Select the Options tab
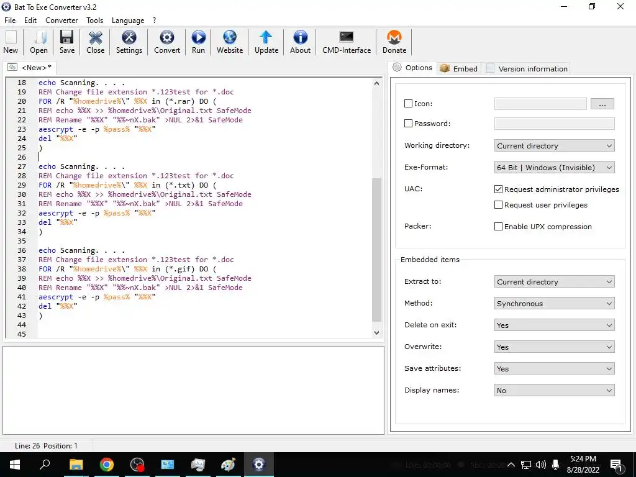This screenshot has width=636, height=477. (412, 68)
